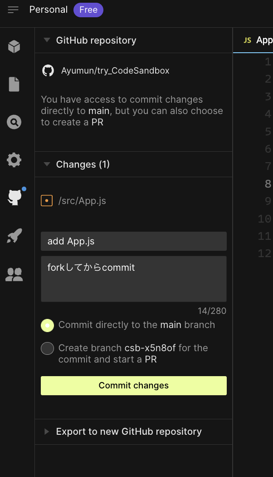Select commit directly to main branch
The height and width of the screenshot is (477, 273).
(x=47, y=325)
